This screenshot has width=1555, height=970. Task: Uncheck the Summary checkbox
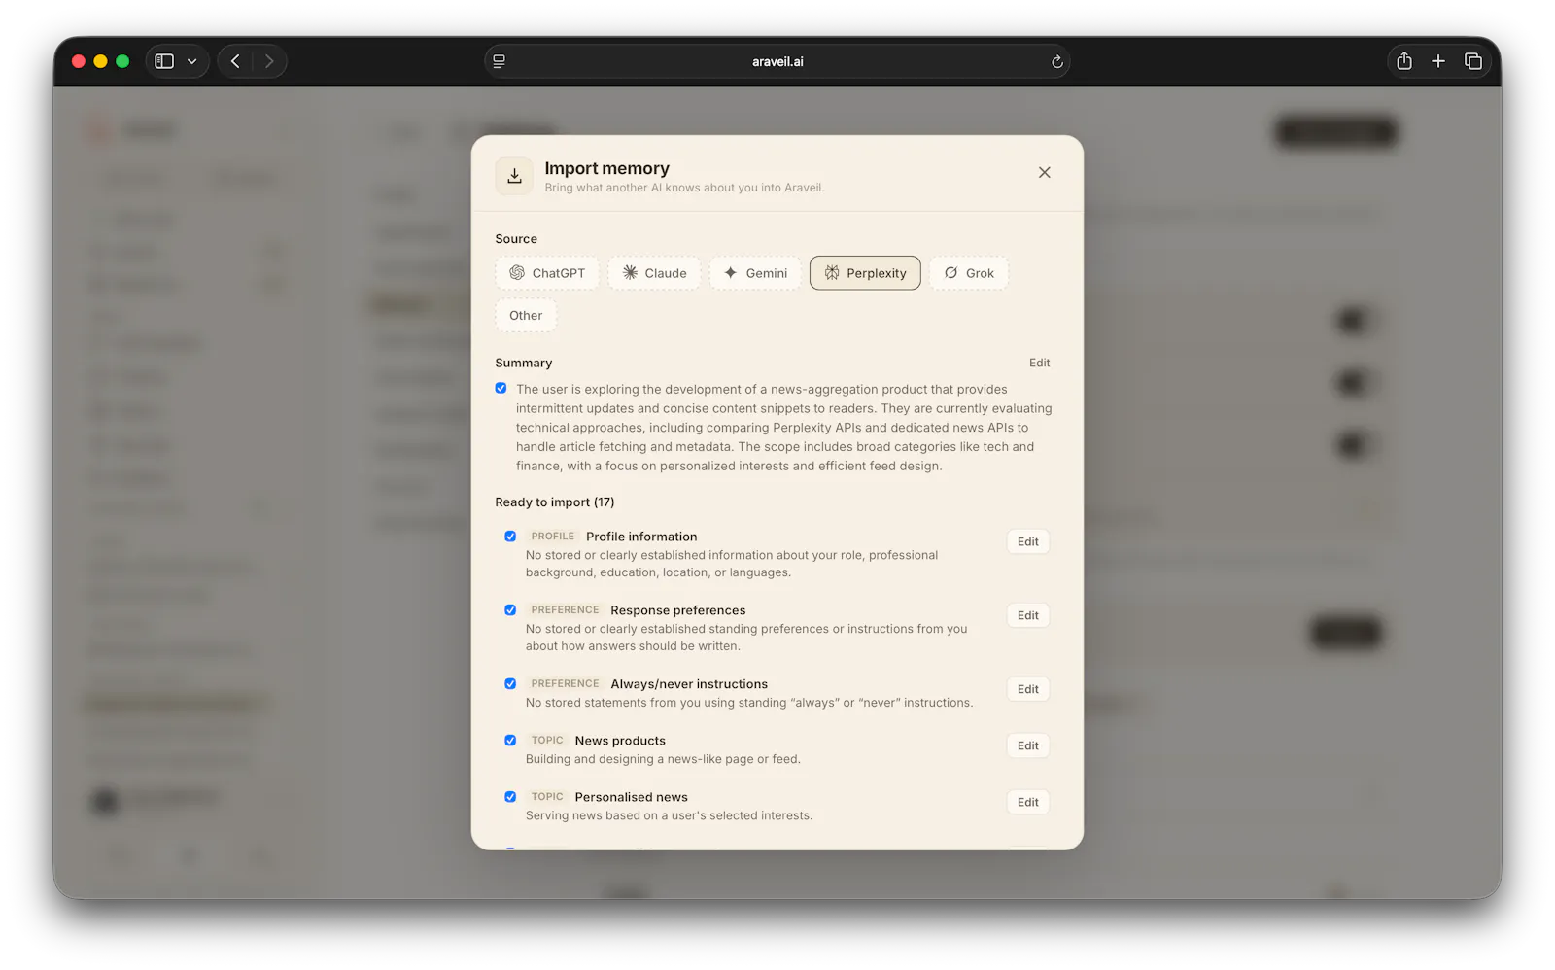(501, 388)
